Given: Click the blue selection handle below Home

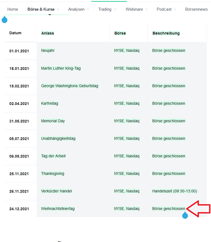Looking at the screenshot, I should (x=4, y=20).
